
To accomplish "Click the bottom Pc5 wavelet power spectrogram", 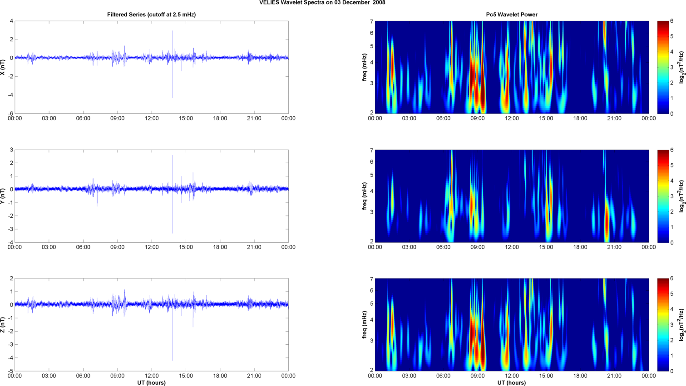I will (512, 325).
